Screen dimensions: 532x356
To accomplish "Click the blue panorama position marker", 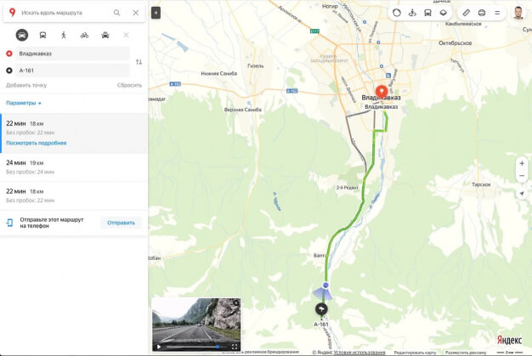I will point(325,285).
